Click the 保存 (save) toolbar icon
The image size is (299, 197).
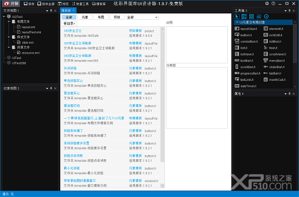tap(29, 3)
